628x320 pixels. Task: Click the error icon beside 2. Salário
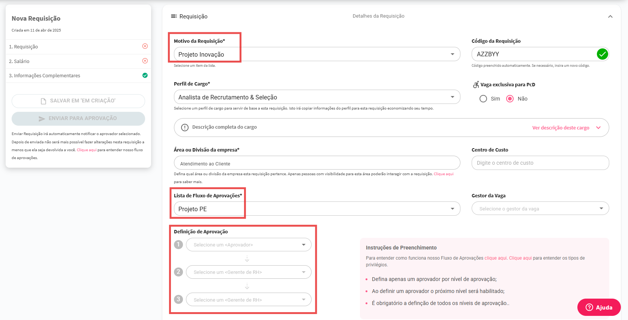pos(145,61)
